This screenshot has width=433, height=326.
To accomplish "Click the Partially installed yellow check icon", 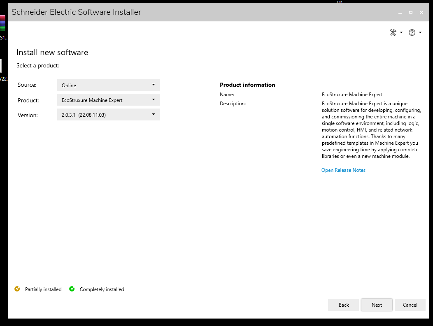I will (17, 289).
